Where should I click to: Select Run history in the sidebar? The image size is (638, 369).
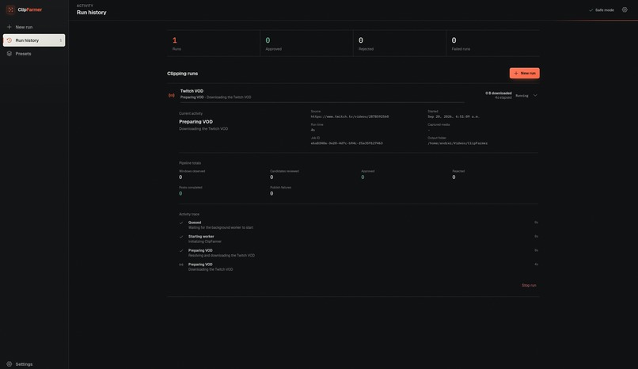34,40
